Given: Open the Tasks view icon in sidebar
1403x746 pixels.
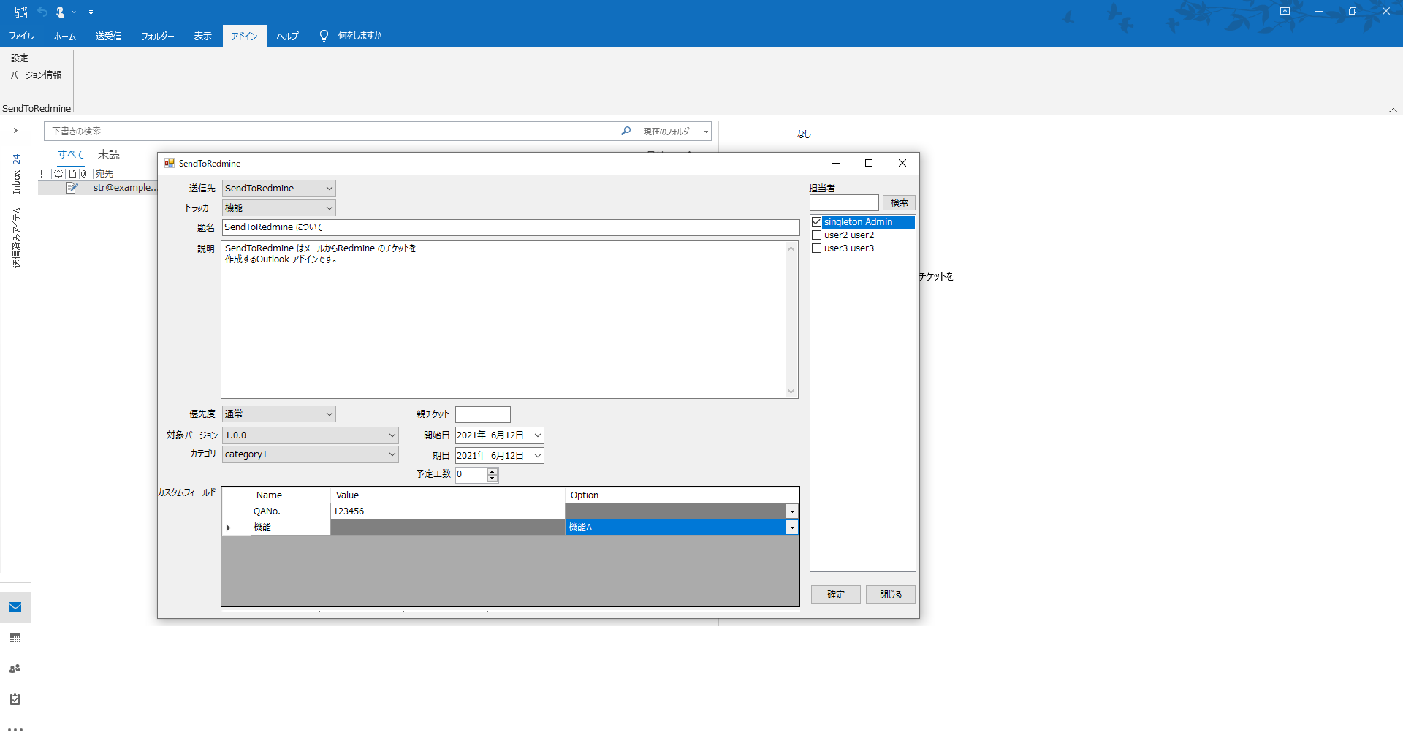Looking at the screenshot, I should point(15,699).
